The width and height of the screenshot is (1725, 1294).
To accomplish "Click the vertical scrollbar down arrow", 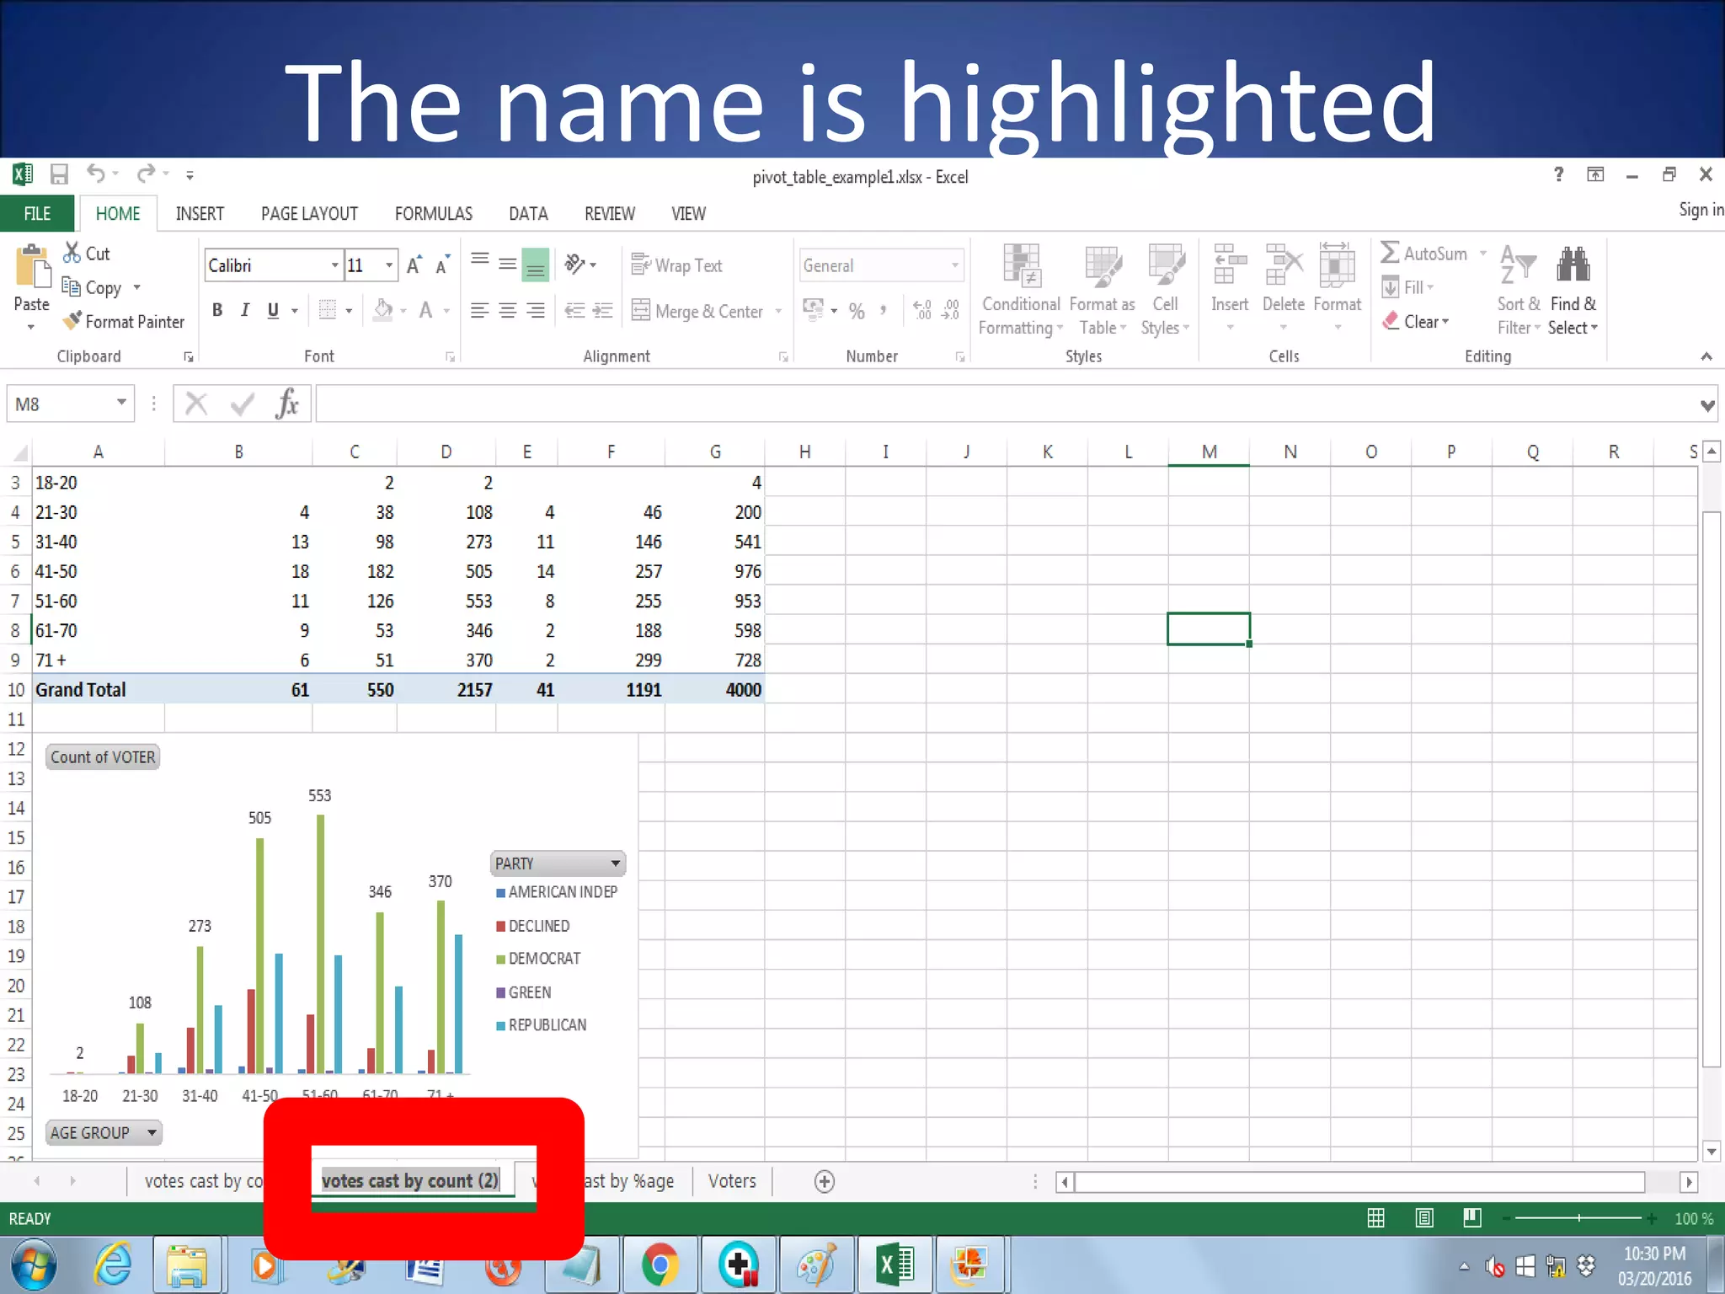I will (1711, 1151).
